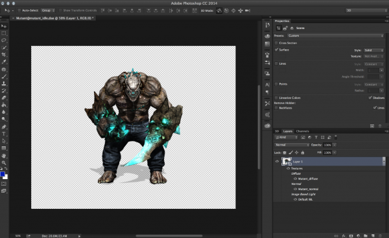Screen dimensions: 389x238
Task: Select the Hand tool
Action: (4, 156)
